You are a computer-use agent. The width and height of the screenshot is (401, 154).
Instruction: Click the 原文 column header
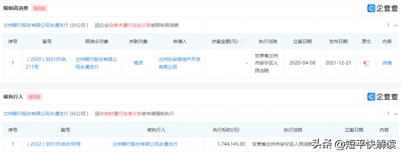click(366, 41)
